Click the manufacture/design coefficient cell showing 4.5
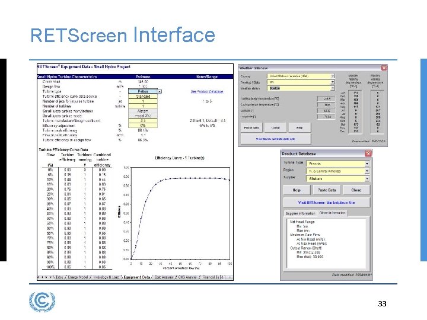This screenshot has width=427, height=320. click(143, 121)
